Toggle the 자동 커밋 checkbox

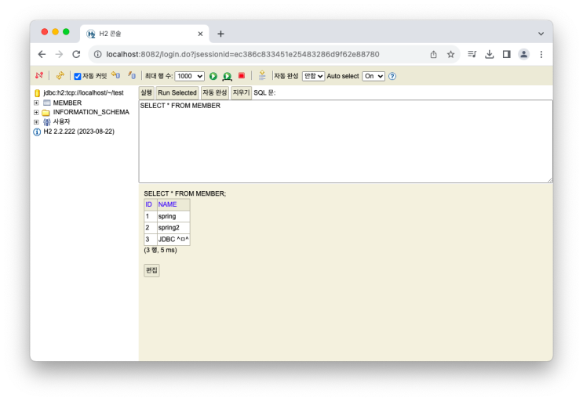[78, 77]
